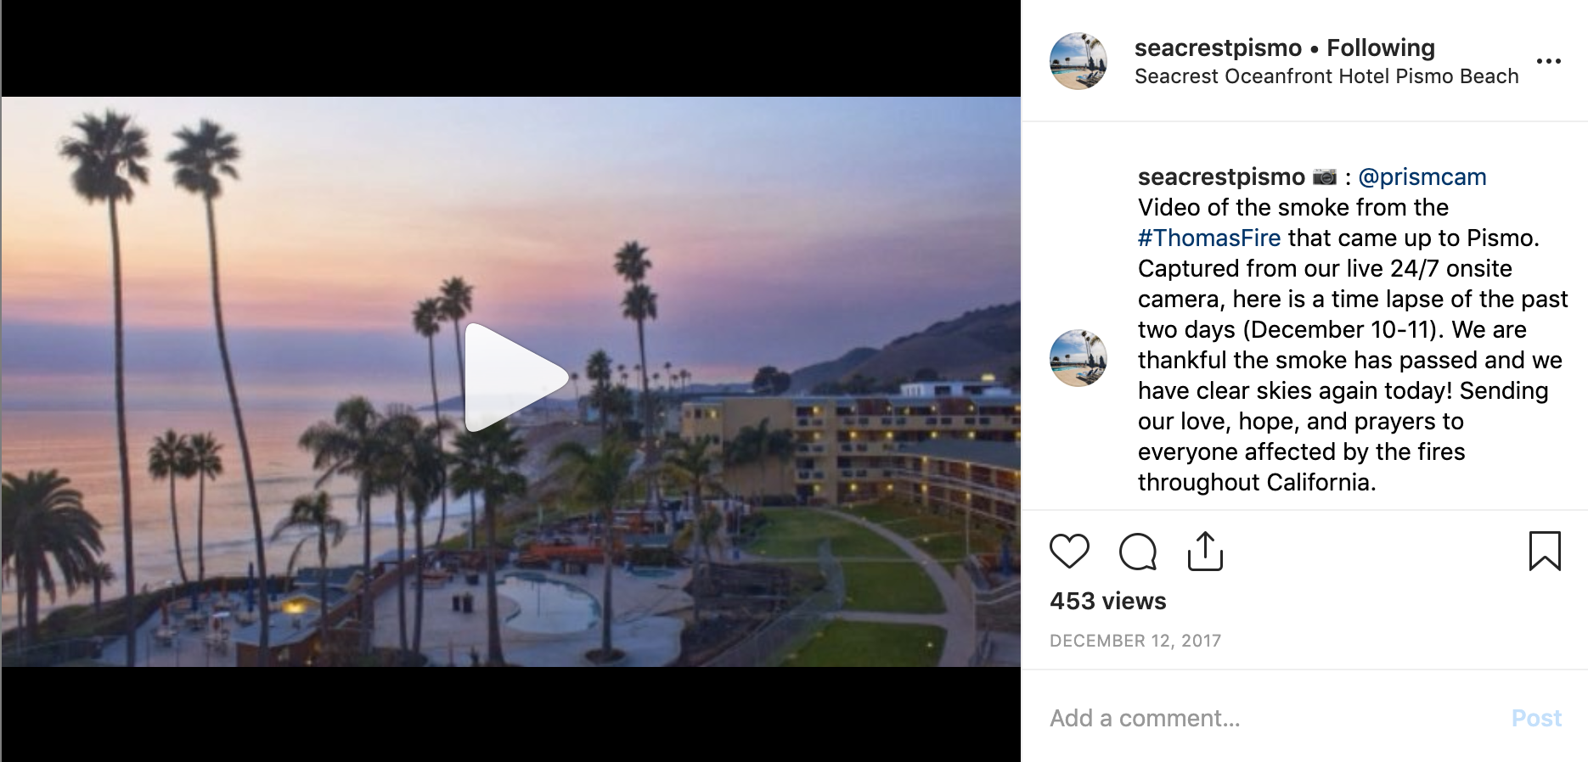This screenshot has height=762, width=1588.
Task: Click the seacrestpismo avatar beside the caption
Action: 1078,358
